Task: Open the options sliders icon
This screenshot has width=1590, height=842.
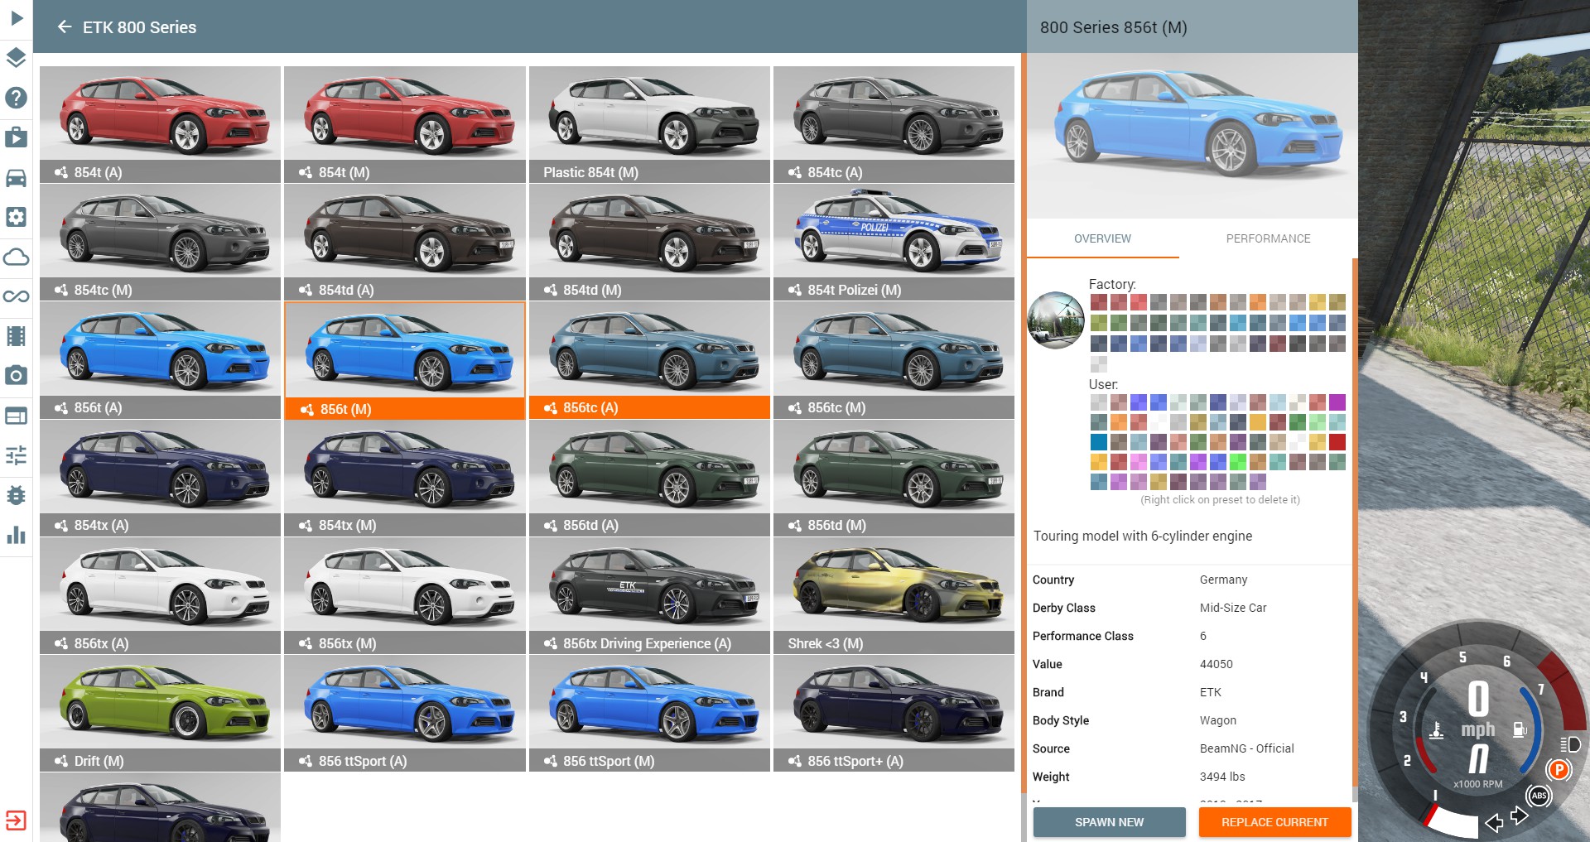Action: [16, 455]
